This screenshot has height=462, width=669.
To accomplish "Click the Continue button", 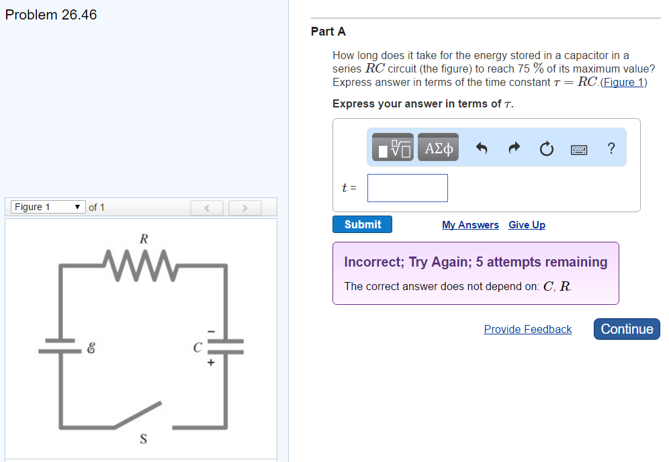I will 626,329.
